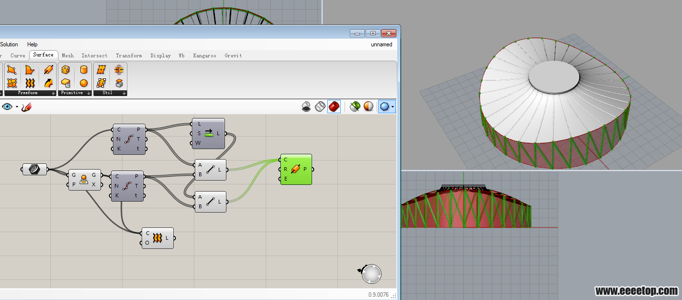Select the 4Point Surface component icon
The image size is (682, 300).
click(11, 70)
